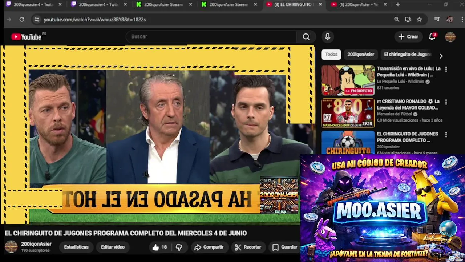The width and height of the screenshot is (465, 262).
Task: Open Transmisión en vivo de Lulu title
Action: point(409,72)
